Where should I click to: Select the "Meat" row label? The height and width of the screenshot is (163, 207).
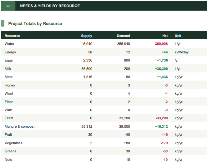click(x=8, y=77)
